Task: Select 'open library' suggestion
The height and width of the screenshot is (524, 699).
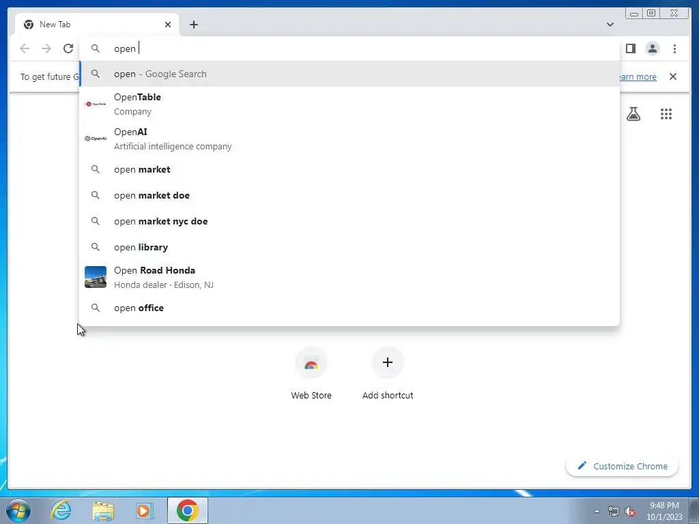Action: coord(349,247)
